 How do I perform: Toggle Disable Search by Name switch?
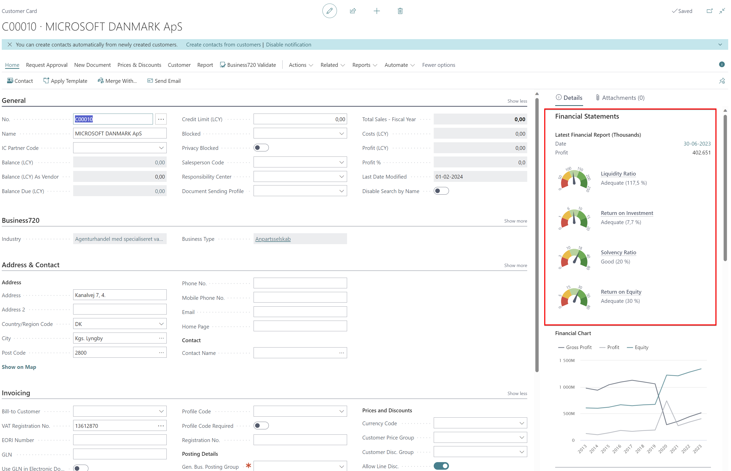tap(441, 191)
